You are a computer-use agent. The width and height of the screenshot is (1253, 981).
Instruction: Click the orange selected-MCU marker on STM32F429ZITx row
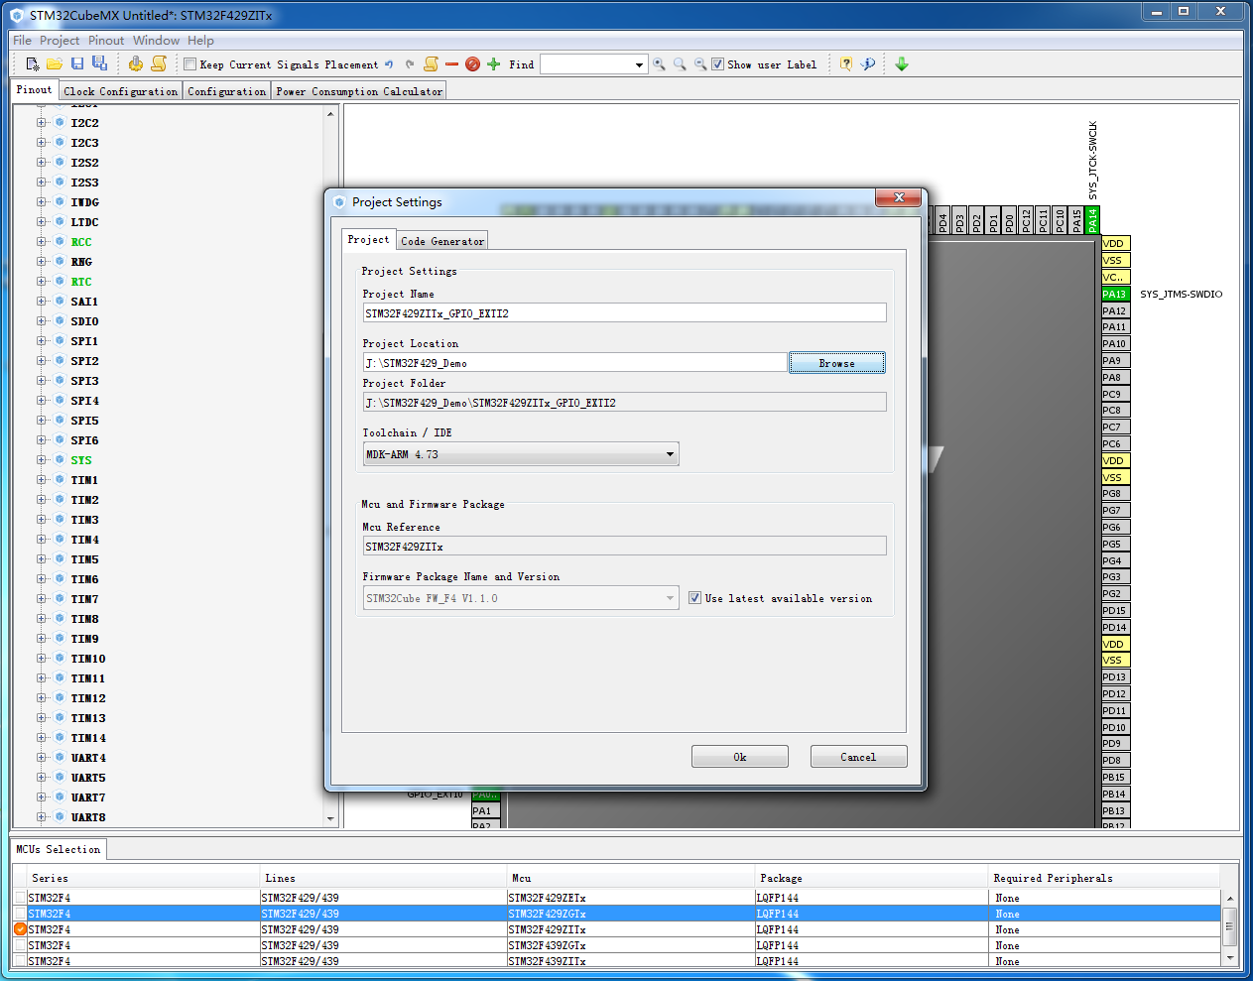tap(20, 929)
